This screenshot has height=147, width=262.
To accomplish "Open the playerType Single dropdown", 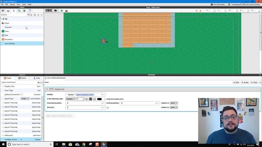I will click(25, 98).
